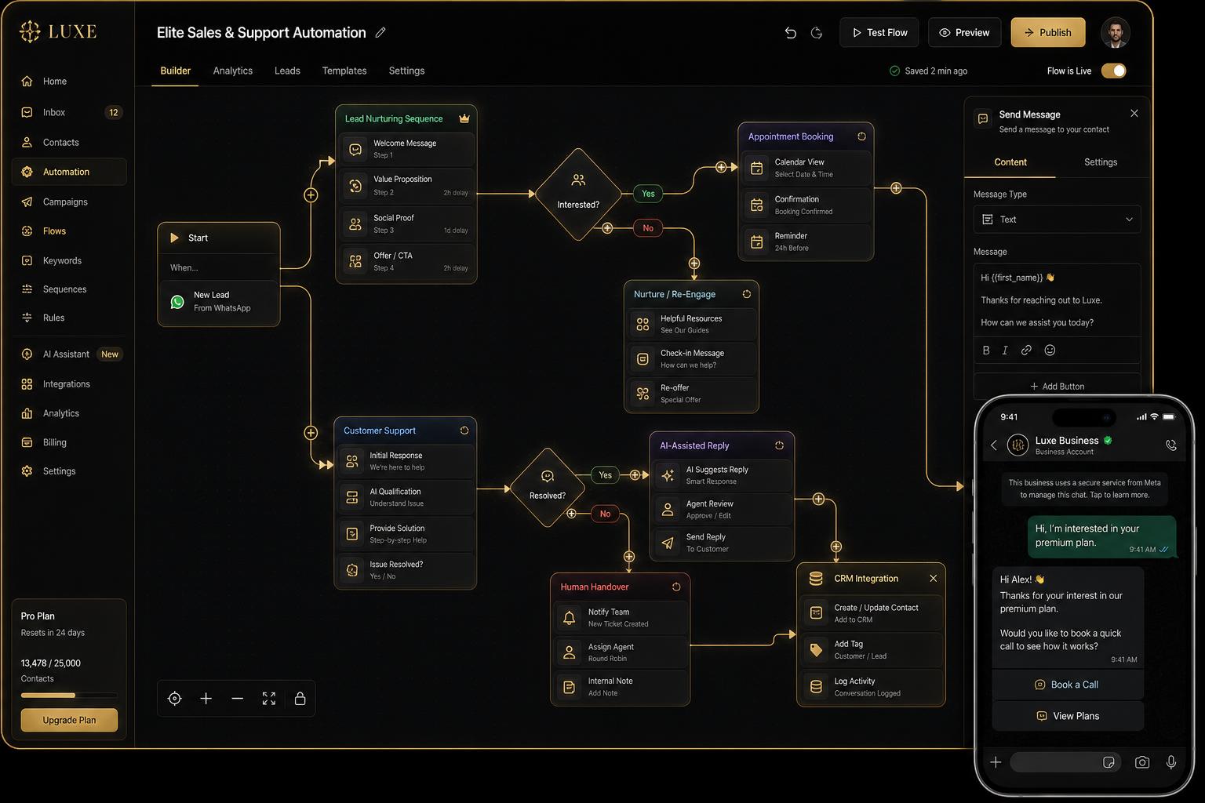Image resolution: width=1205 pixels, height=803 pixels.
Task: Click the Add Button option
Action: [x=1057, y=386]
